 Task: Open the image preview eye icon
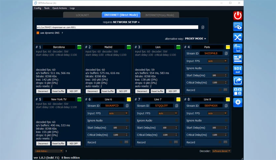[238, 26]
